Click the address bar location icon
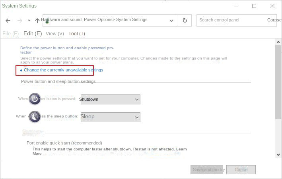Viewport: 282px width, 179px height. 47,21
